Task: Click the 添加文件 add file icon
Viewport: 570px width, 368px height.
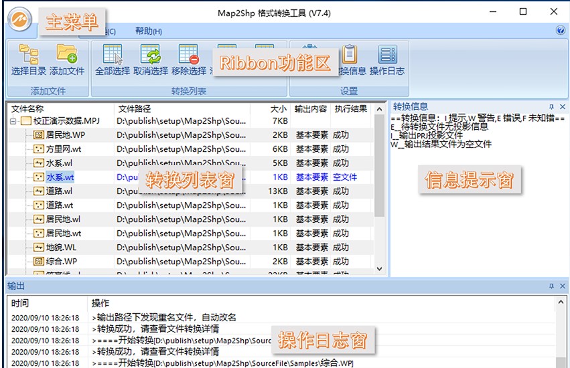Action: pos(67,55)
